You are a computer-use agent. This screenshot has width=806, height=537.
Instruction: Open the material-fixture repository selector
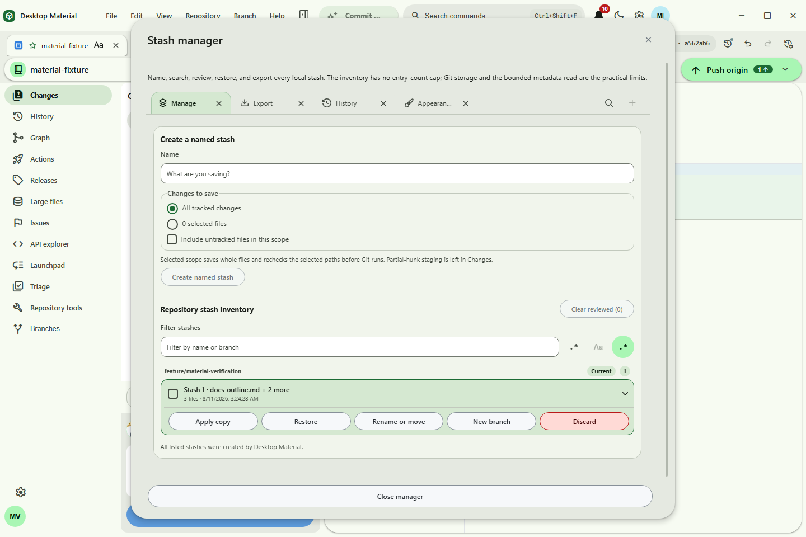pyautogui.click(x=68, y=70)
